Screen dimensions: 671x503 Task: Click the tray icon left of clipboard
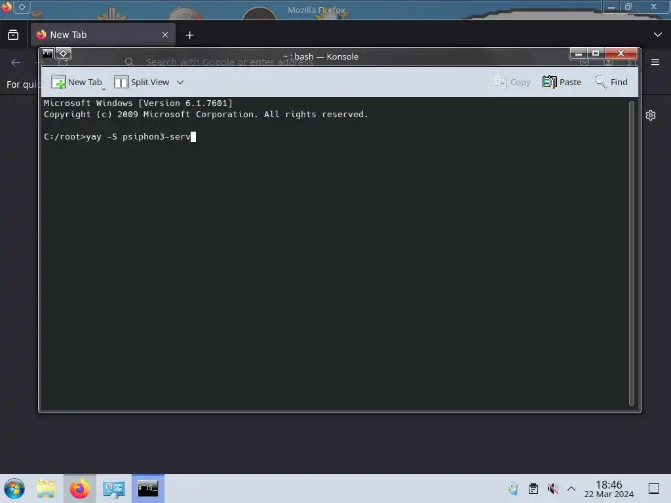tap(513, 489)
